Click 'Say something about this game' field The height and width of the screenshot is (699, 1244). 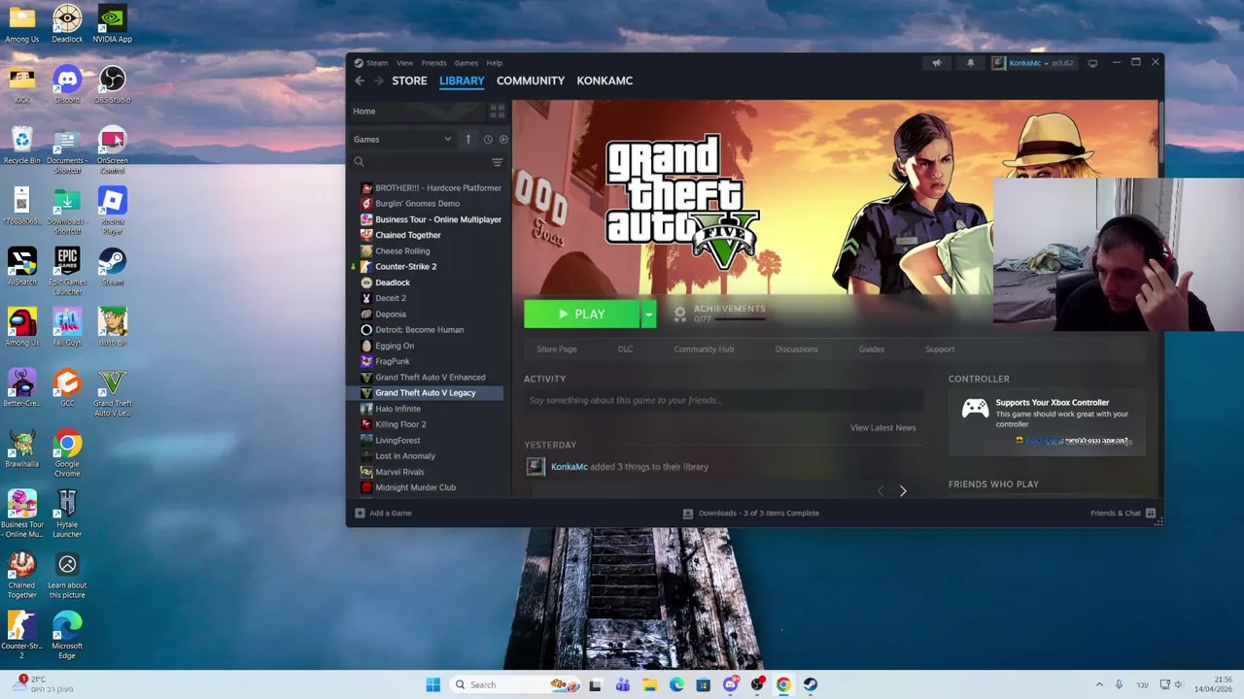click(723, 400)
